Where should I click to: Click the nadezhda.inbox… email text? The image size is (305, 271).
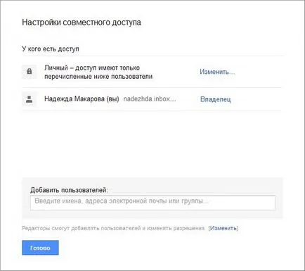pos(150,99)
